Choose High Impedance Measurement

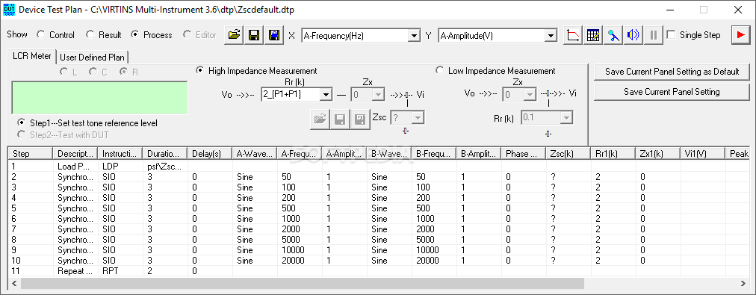click(x=256, y=71)
